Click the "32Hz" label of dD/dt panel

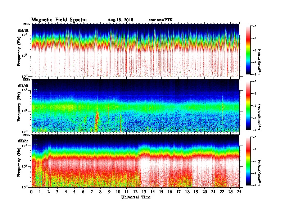pyautogui.click(x=26, y=79)
